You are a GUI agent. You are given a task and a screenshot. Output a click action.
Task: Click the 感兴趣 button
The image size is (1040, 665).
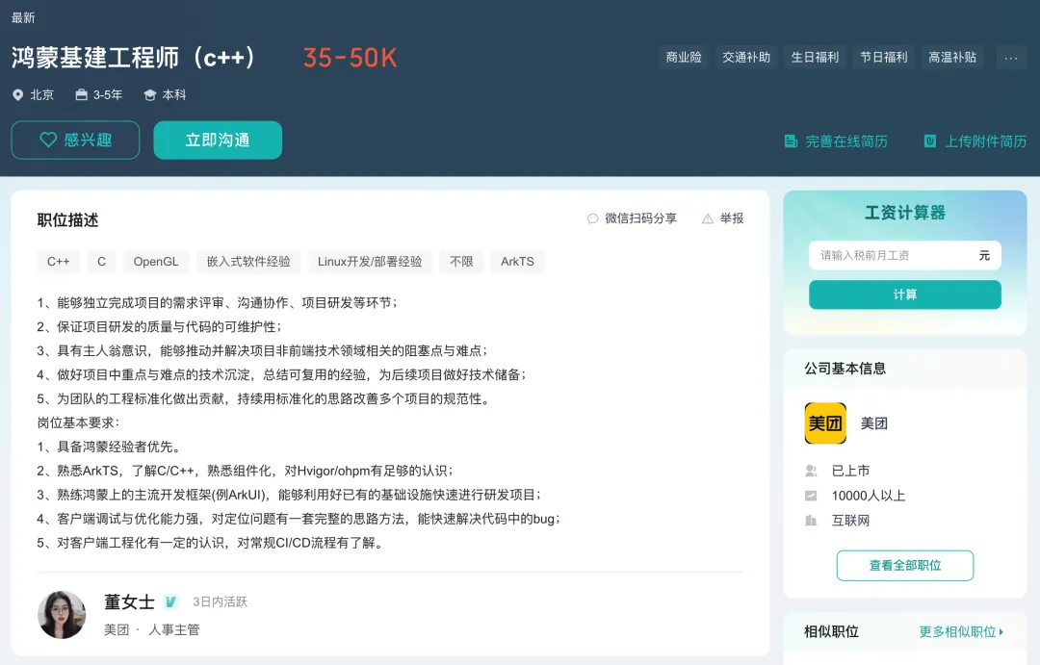tap(76, 140)
